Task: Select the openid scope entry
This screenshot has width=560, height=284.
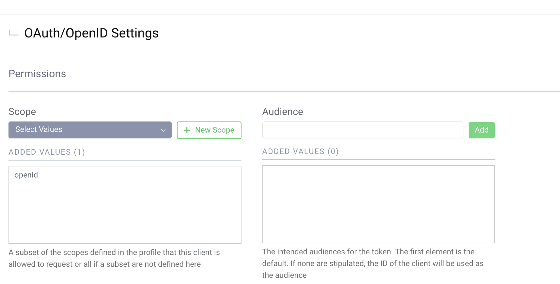Action: (26, 175)
